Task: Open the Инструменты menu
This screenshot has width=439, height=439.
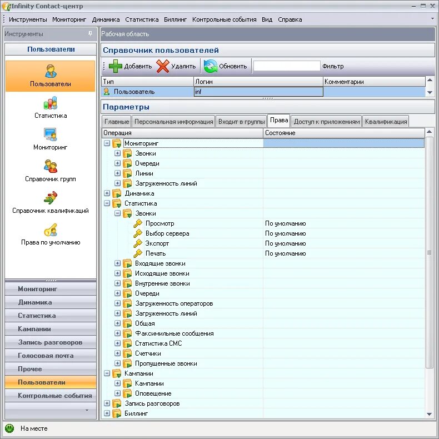Action: click(28, 19)
